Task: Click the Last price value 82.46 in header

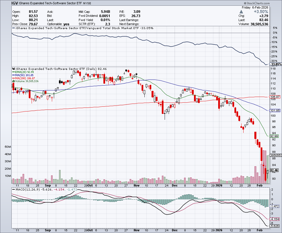Action: tap(264, 20)
